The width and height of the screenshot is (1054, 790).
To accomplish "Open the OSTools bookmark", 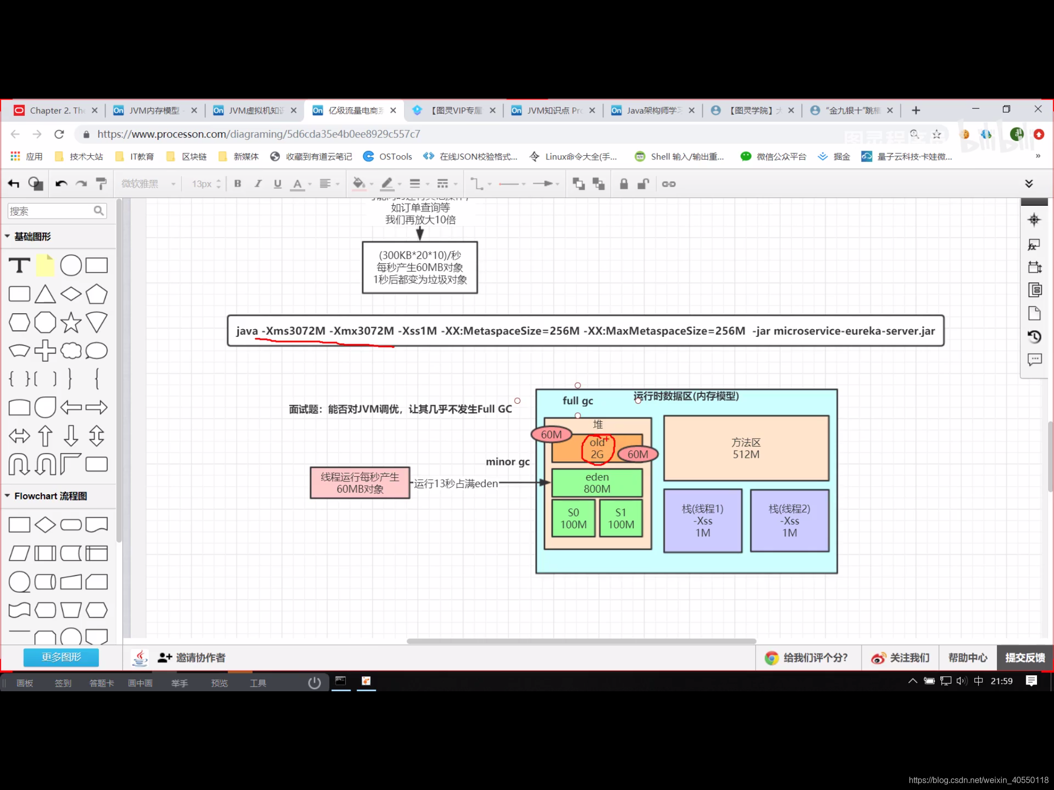I will tap(388, 156).
